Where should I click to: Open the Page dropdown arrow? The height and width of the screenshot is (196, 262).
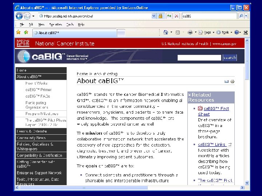(x=213, y=32)
